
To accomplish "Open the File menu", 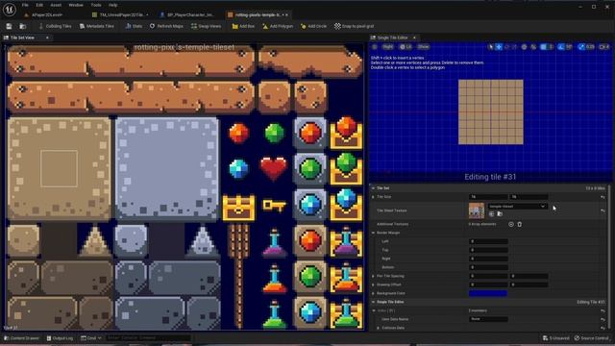I will [25, 5].
